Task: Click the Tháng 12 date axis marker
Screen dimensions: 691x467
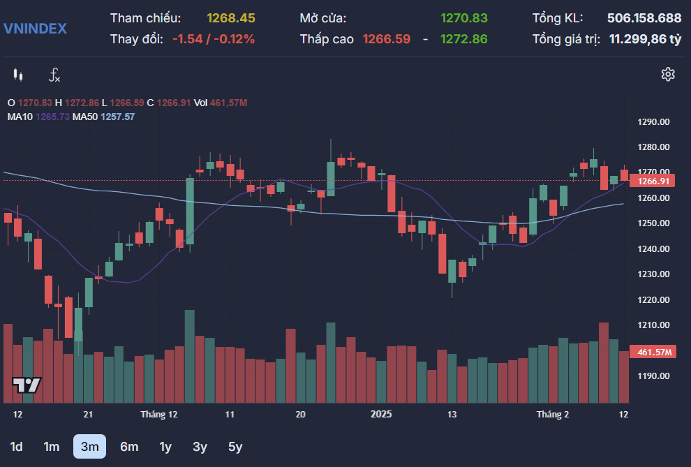Action: point(159,414)
